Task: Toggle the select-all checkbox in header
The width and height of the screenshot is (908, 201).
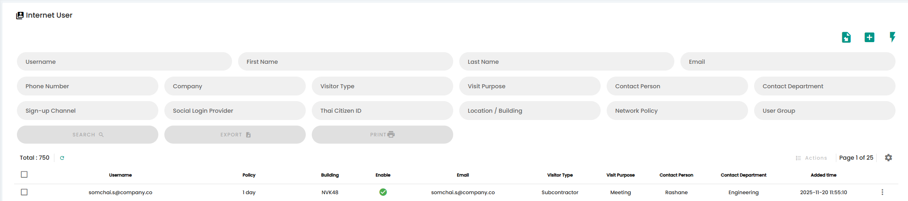Action: [24, 175]
